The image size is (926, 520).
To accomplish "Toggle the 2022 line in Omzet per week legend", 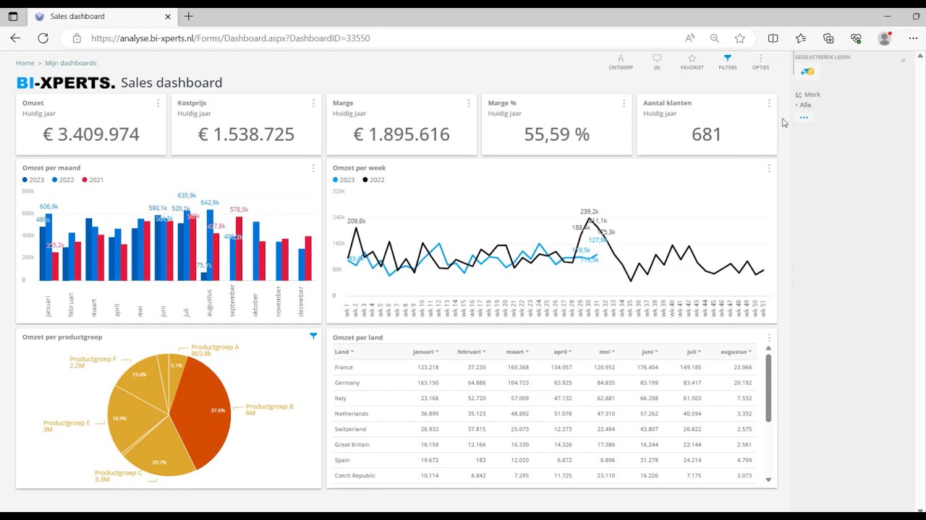I will 374,180.
